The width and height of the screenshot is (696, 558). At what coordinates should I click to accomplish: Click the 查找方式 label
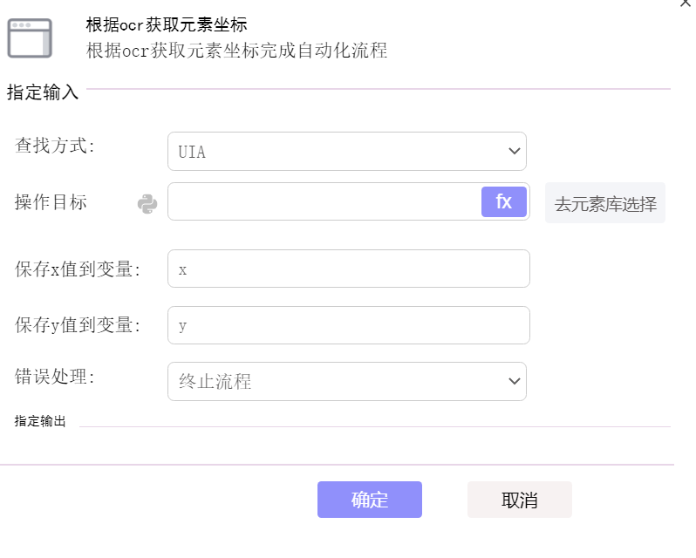tap(55, 146)
